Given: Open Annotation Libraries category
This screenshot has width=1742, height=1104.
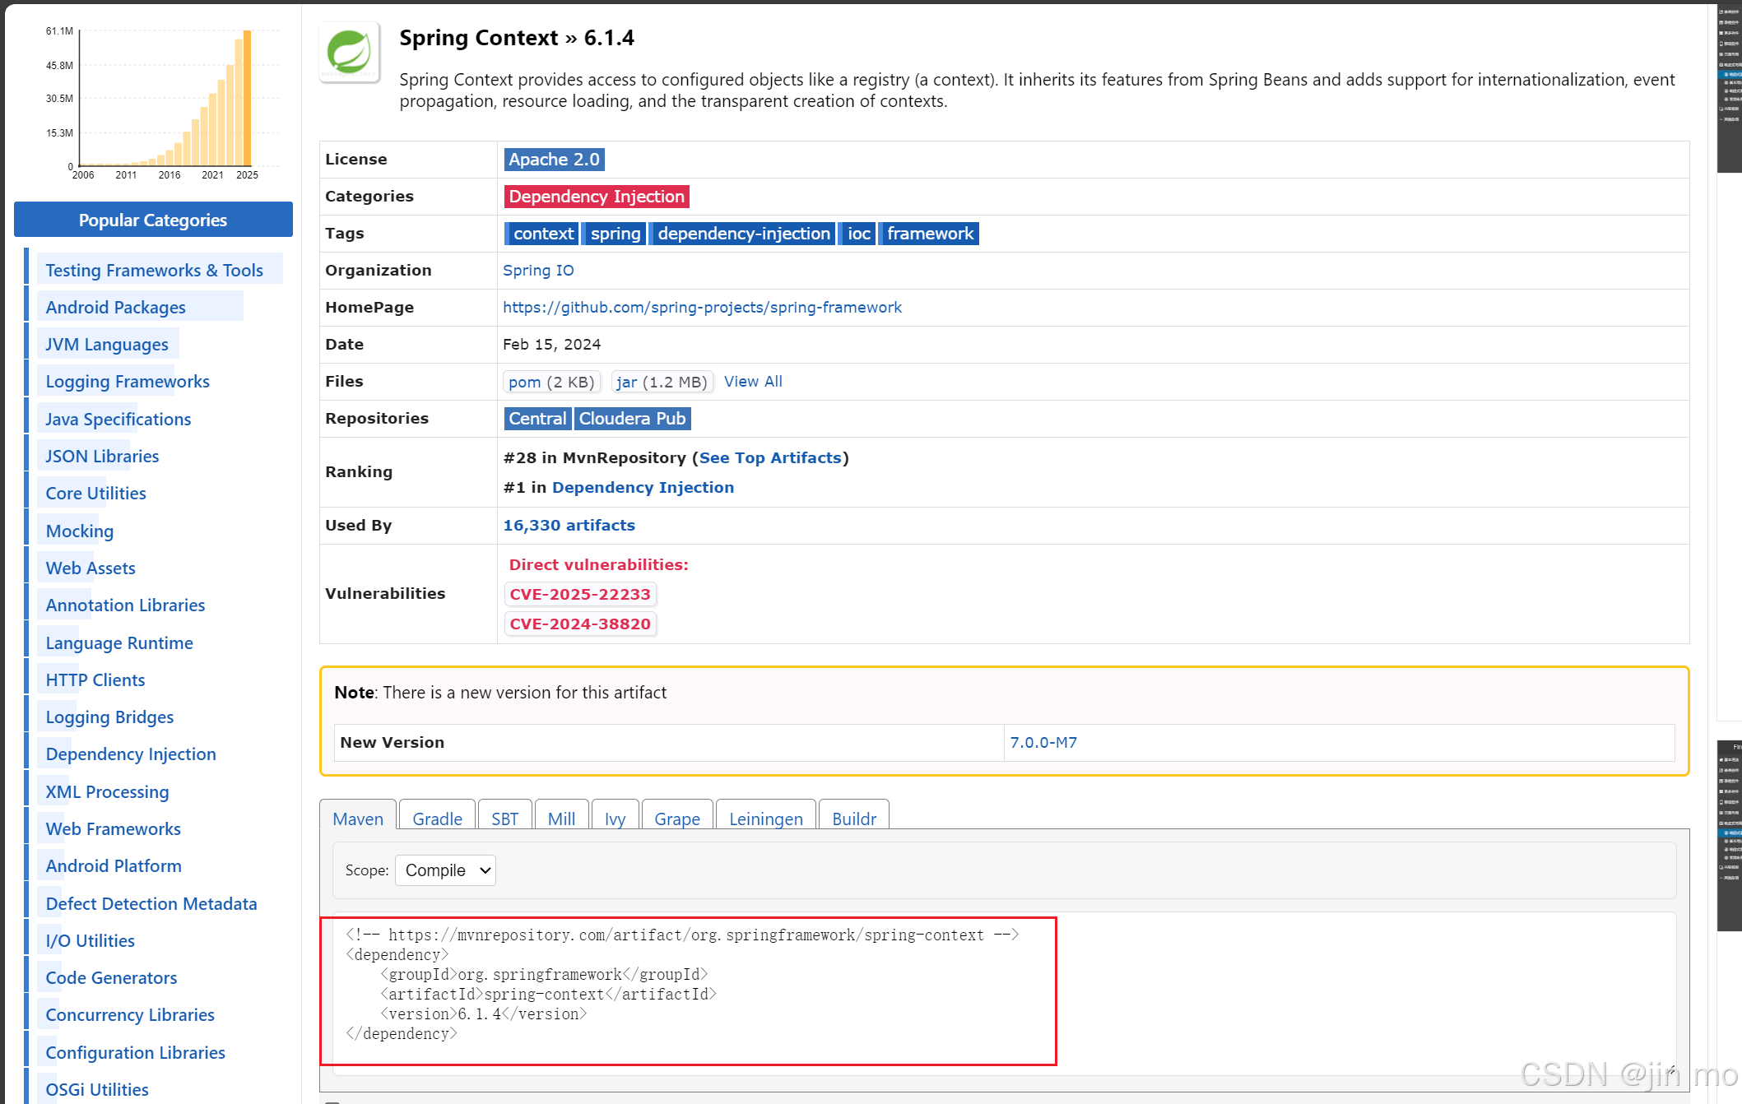Looking at the screenshot, I should (125, 605).
